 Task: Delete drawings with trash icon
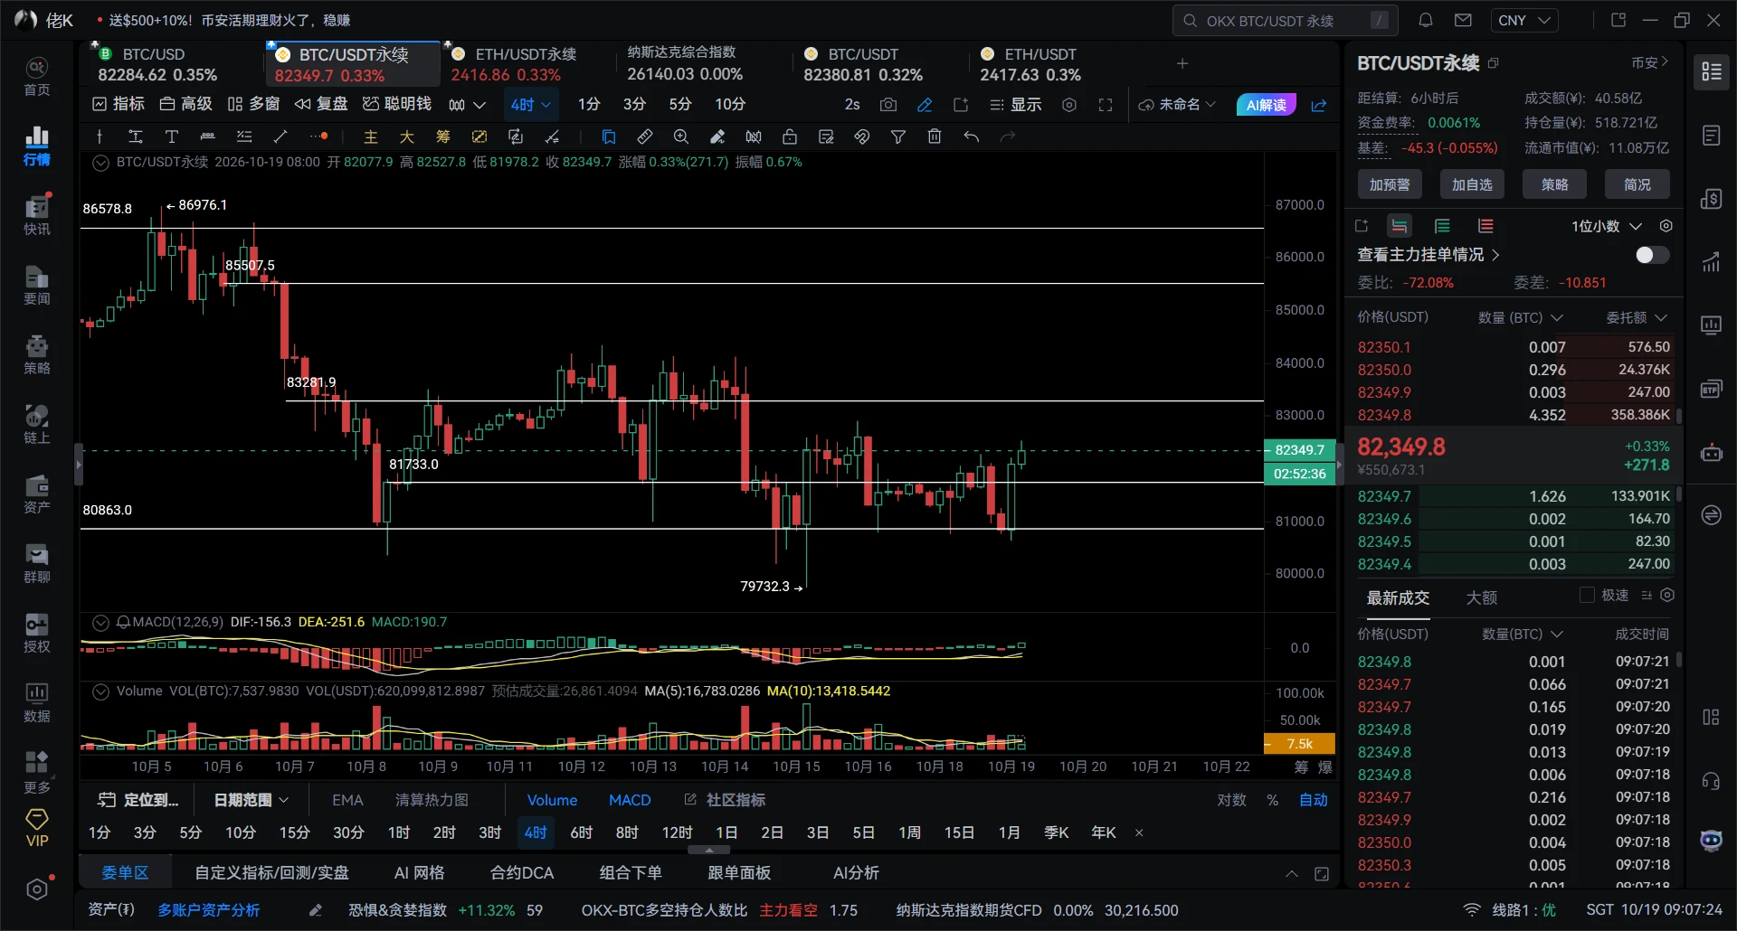pos(935,136)
